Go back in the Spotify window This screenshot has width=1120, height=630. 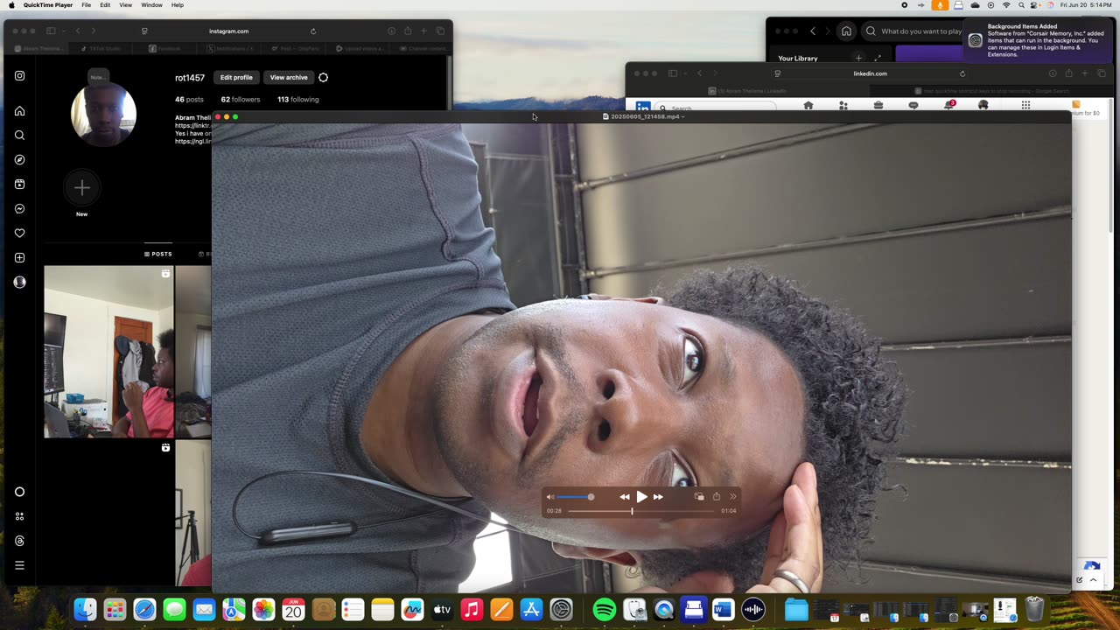coord(813,31)
